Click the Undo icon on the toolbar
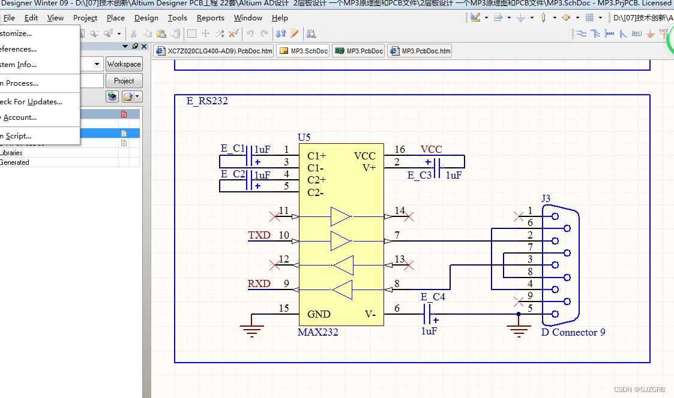 point(251,34)
